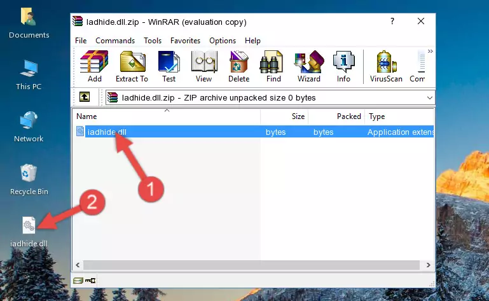Click the horizontal scrollbar right arrow
This screenshot has height=301, width=489.
[429, 265]
